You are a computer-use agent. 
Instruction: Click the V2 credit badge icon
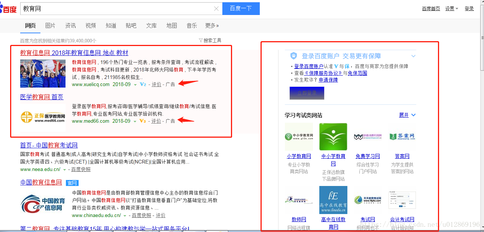(143, 85)
